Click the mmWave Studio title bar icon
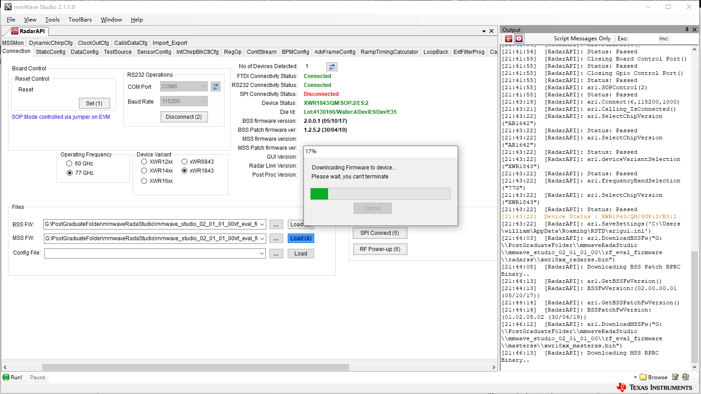This screenshot has width=701, height=394. click(x=8, y=7)
